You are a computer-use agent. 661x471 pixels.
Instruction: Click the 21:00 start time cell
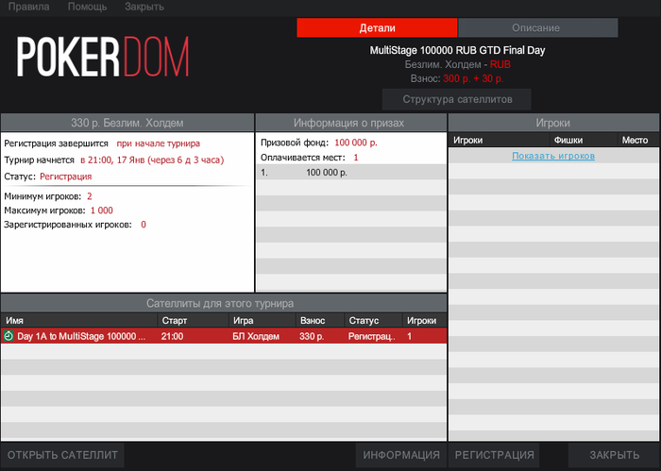click(172, 336)
